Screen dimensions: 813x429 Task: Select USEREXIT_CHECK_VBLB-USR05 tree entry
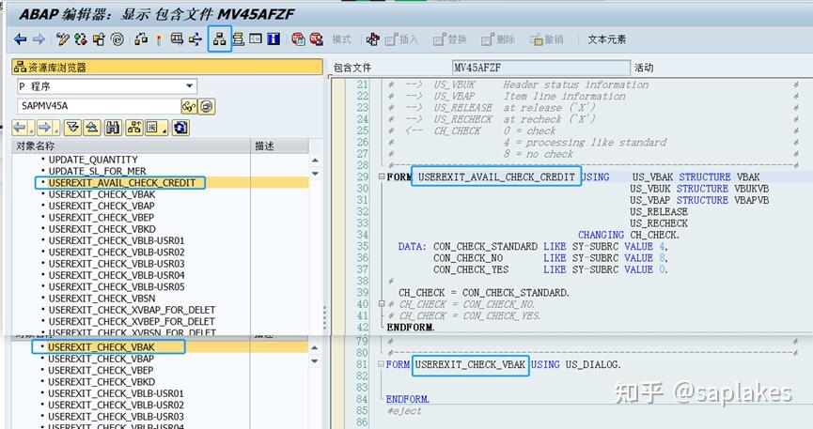pos(117,286)
